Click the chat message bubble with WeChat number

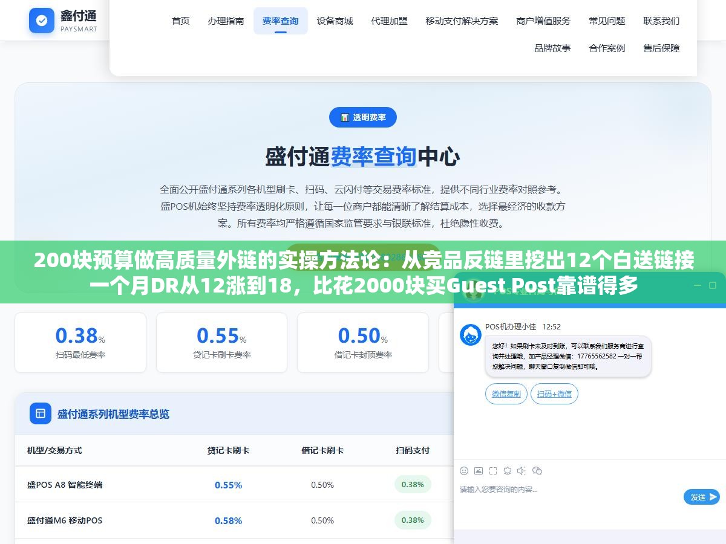pyautogui.click(x=568, y=357)
